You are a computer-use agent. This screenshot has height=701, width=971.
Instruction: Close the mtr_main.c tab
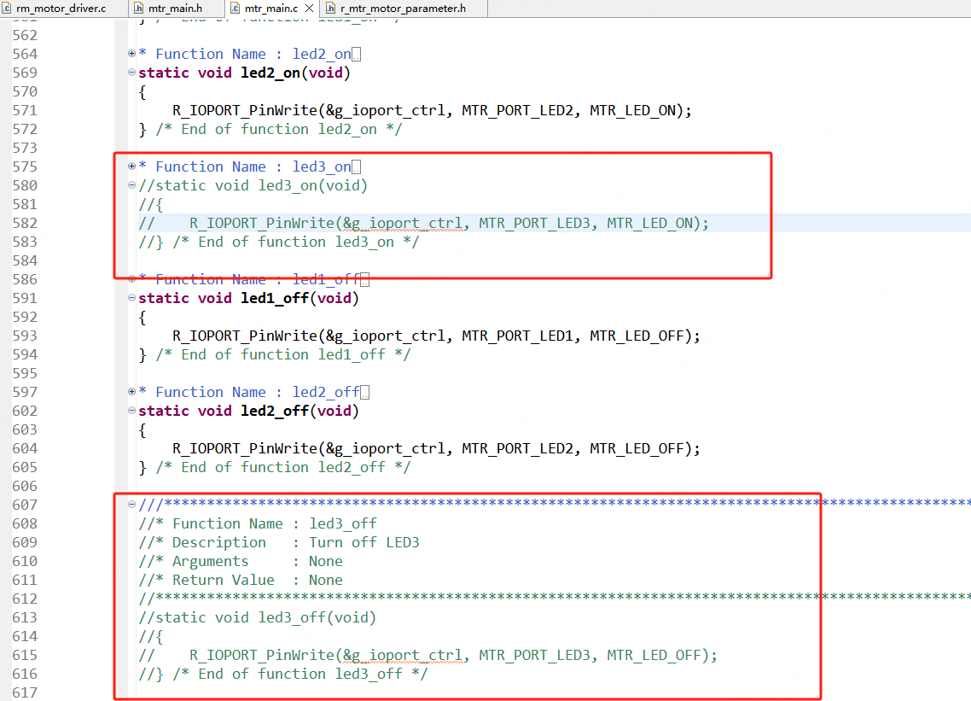tap(310, 8)
